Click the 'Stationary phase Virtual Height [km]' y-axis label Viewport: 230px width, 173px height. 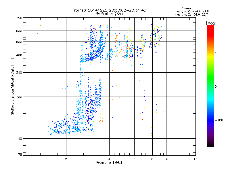point(13,86)
